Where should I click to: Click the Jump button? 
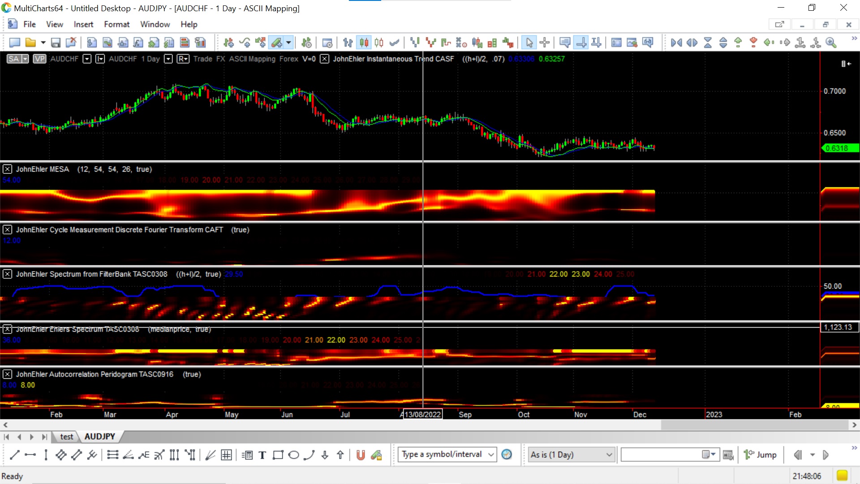pos(761,454)
